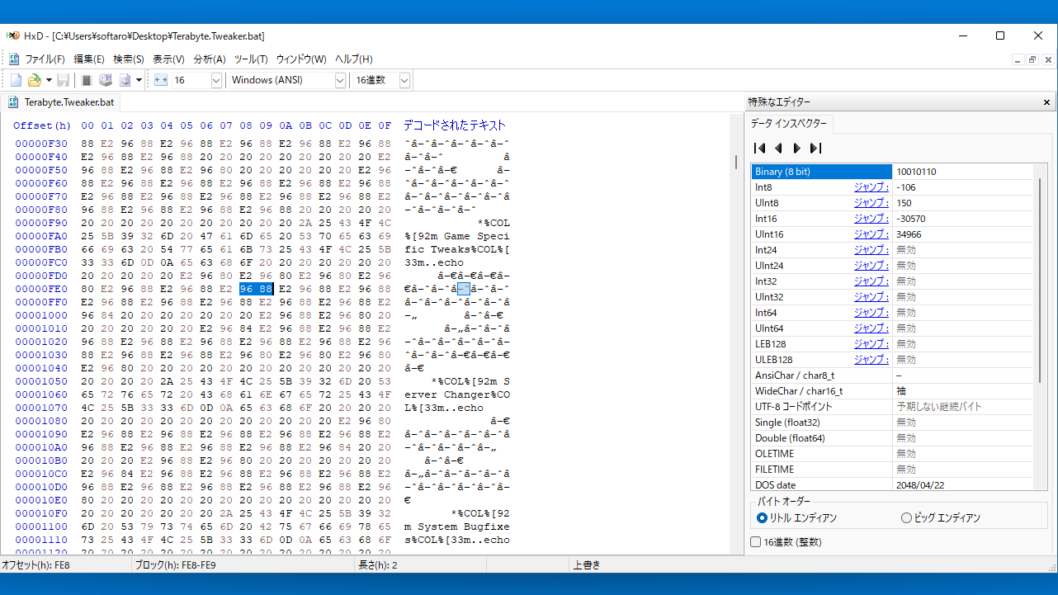This screenshot has width=1058, height=595.
Task: Expand the recent files arrow beside Open
Action: click(49, 80)
